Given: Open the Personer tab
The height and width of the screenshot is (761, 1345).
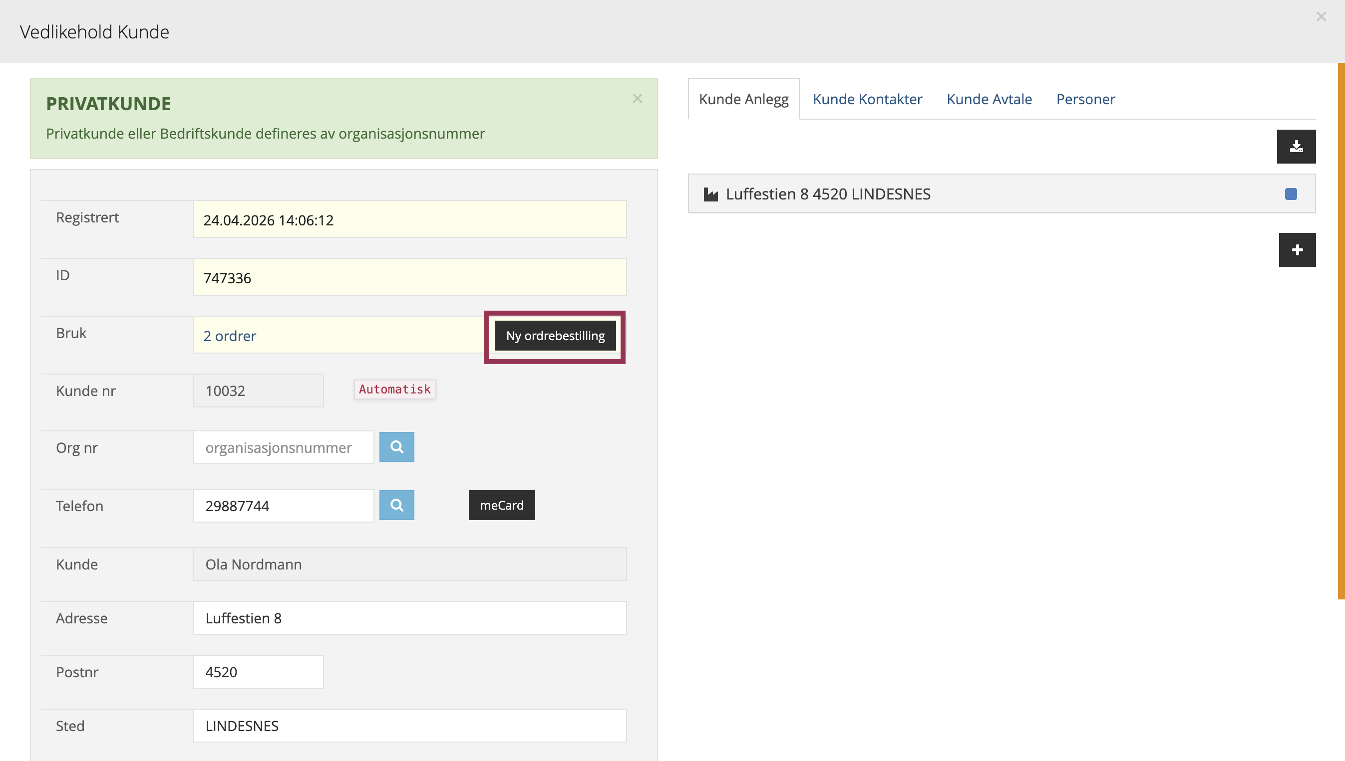Looking at the screenshot, I should coord(1085,99).
